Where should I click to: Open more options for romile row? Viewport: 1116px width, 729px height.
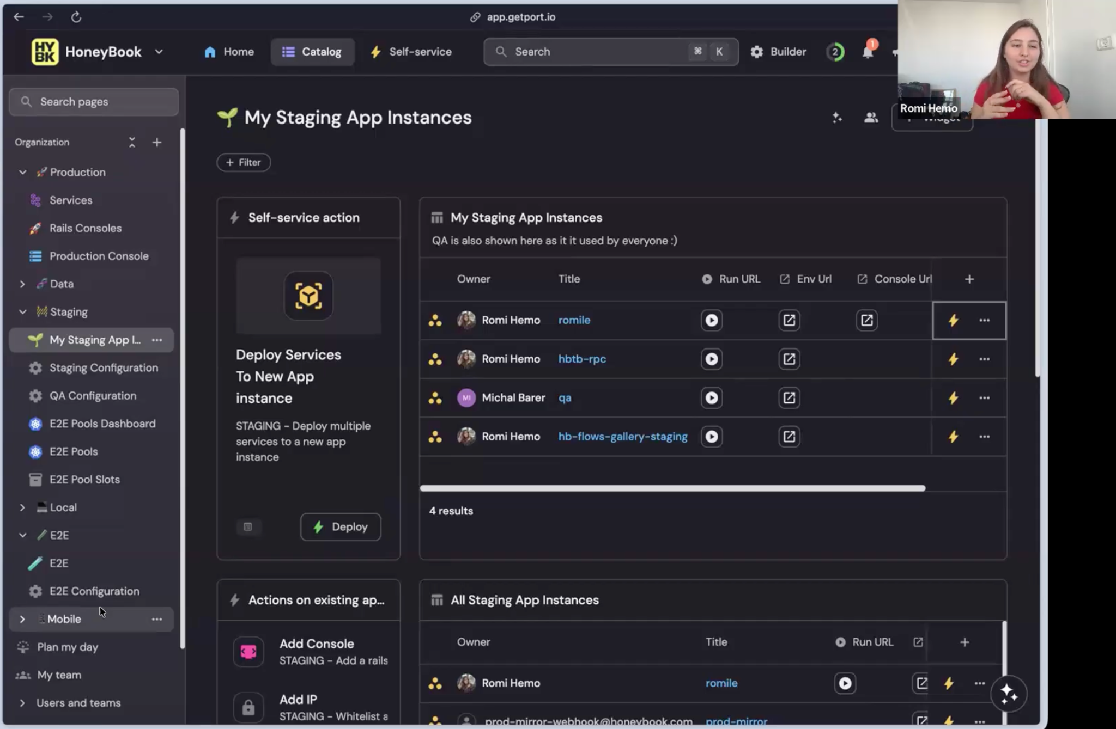coord(984,320)
